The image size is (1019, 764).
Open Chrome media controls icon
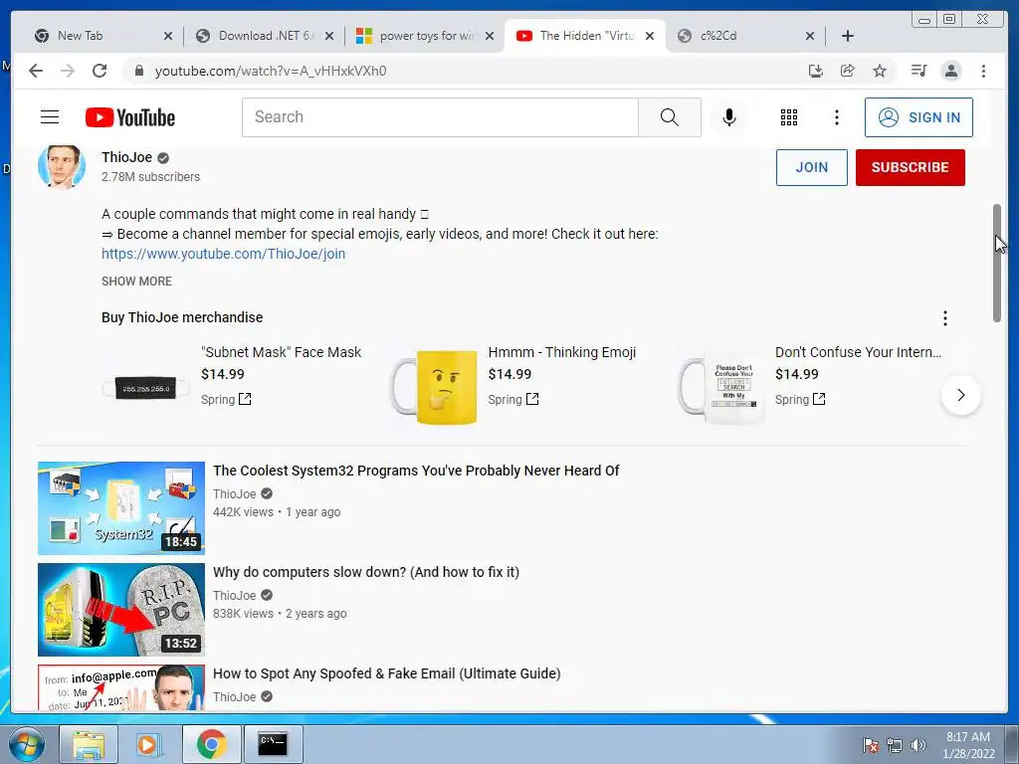[918, 71]
